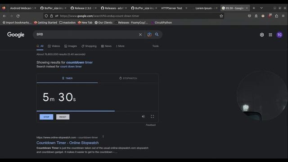288x162 pixels.
Task: Open the Shopping search filter
Action: tap(89, 46)
